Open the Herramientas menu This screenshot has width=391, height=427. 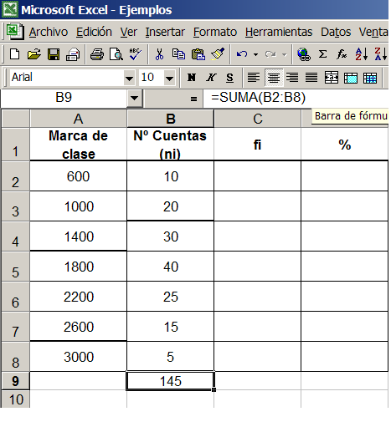point(279,32)
